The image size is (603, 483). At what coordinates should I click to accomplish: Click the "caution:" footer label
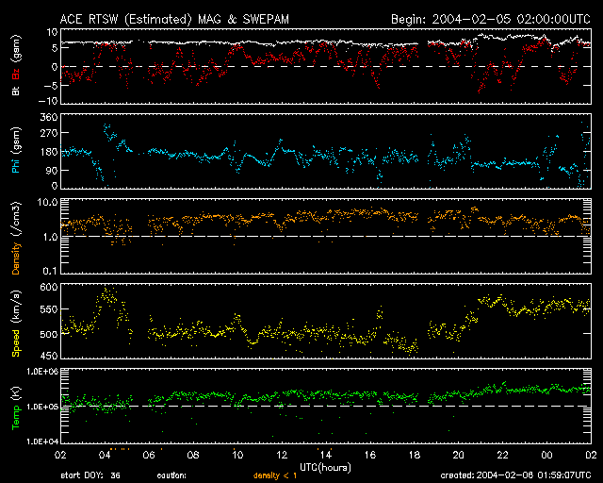pyautogui.click(x=171, y=476)
